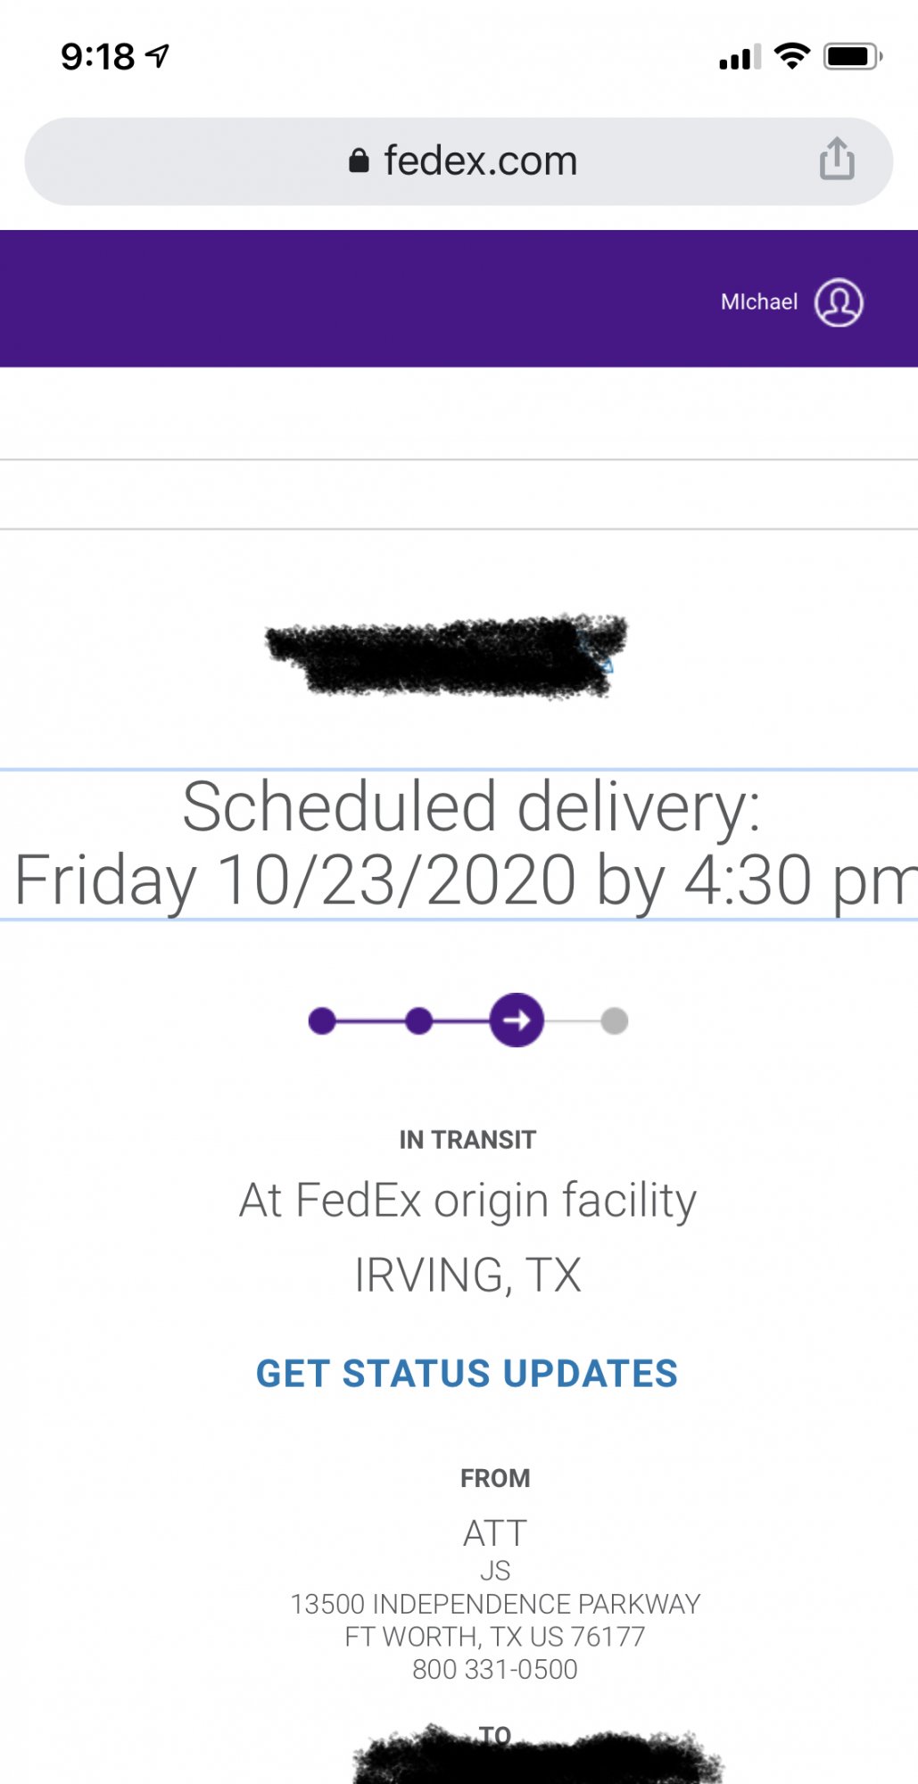Open the Michael account menu

[759, 302]
